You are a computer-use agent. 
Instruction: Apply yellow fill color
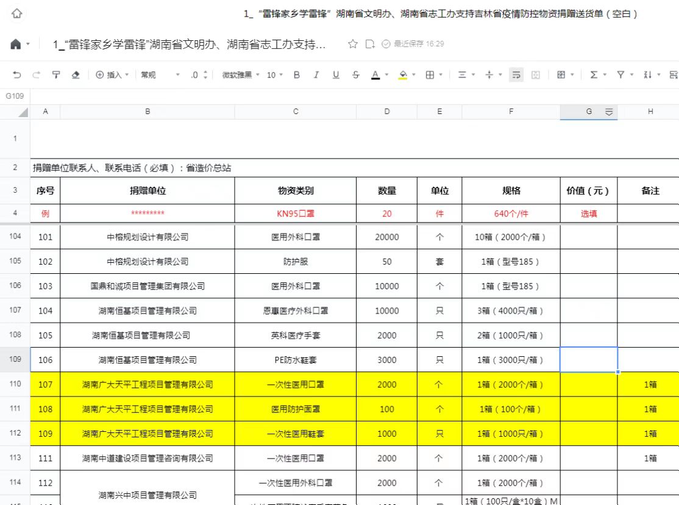[x=403, y=74]
